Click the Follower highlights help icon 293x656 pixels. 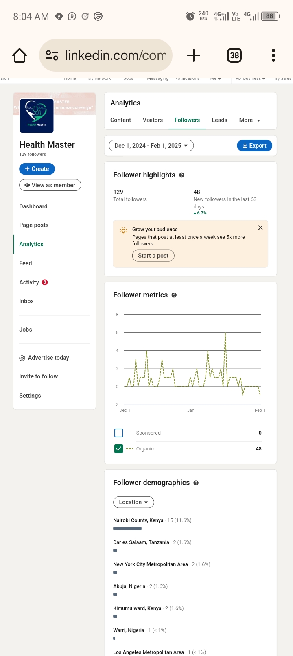click(x=182, y=175)
